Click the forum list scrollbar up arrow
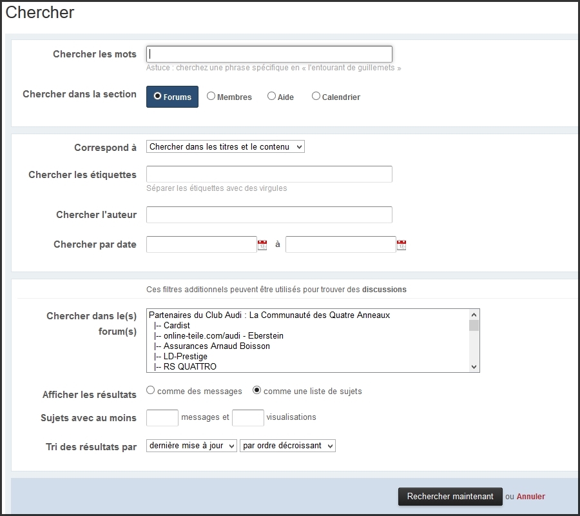 (x=474, y=313)
